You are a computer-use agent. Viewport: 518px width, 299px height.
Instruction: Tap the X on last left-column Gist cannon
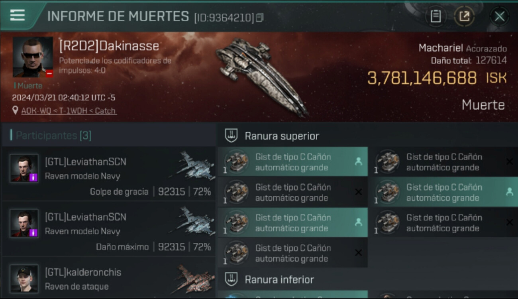pyautogui.click(x=358, y=252)
